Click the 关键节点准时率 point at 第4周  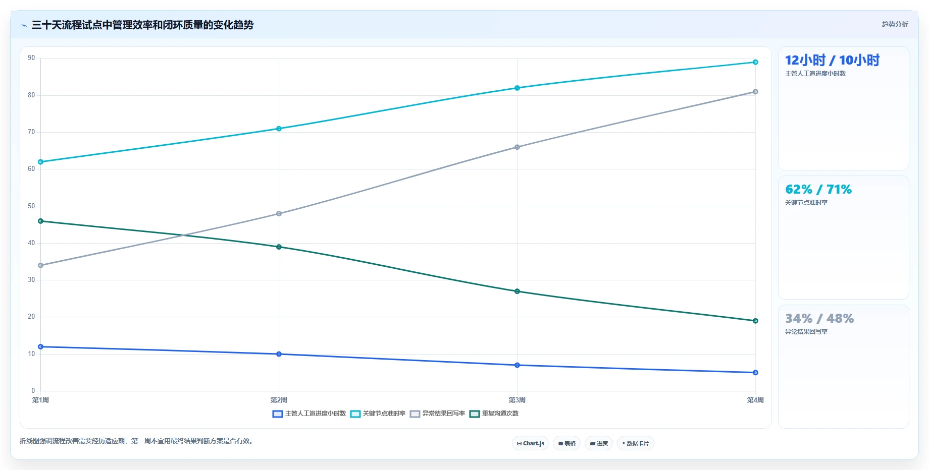tap(755, 62)
